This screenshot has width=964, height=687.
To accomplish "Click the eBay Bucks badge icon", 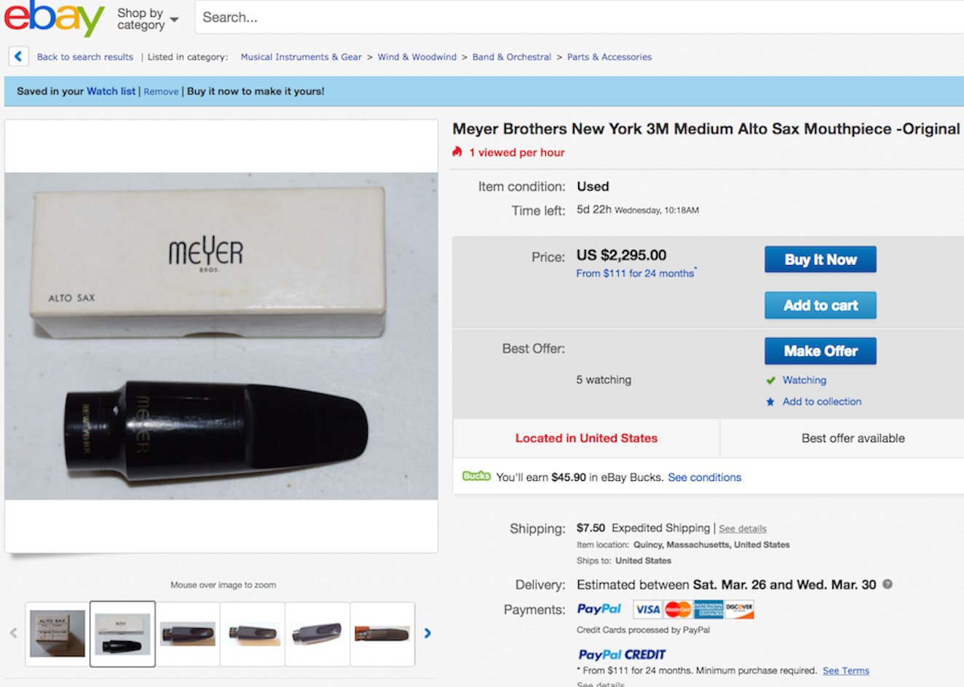I will click(476, 476).
